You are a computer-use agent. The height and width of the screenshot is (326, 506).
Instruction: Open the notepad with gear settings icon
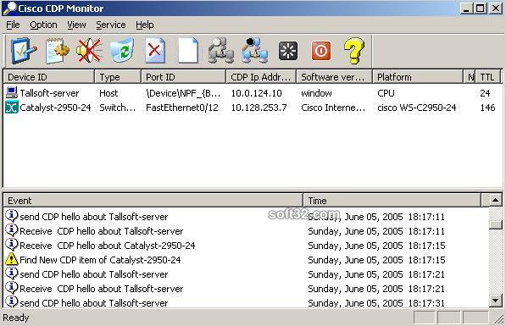pyautogui.click(x=57, y=51)
